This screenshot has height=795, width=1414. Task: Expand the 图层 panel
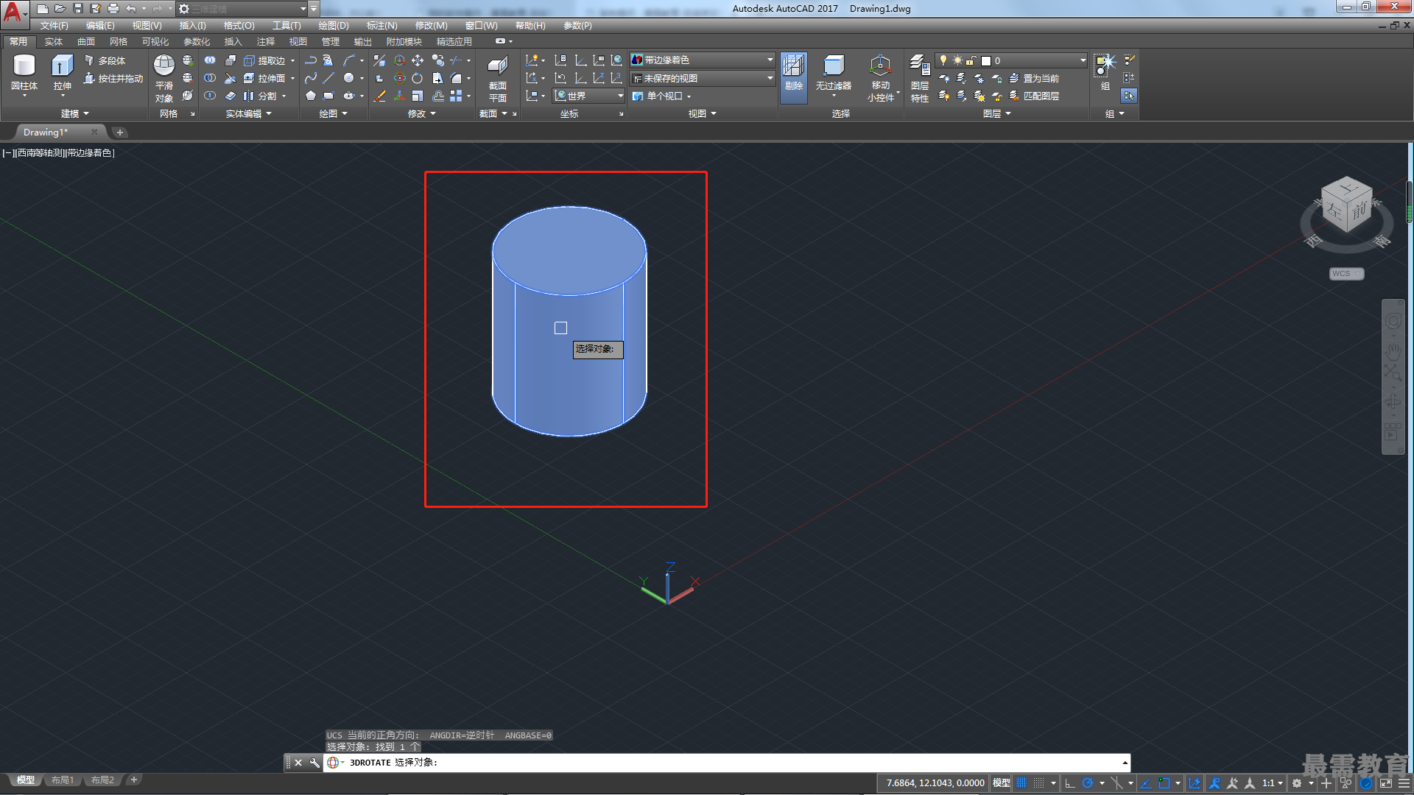pos(997,113)
